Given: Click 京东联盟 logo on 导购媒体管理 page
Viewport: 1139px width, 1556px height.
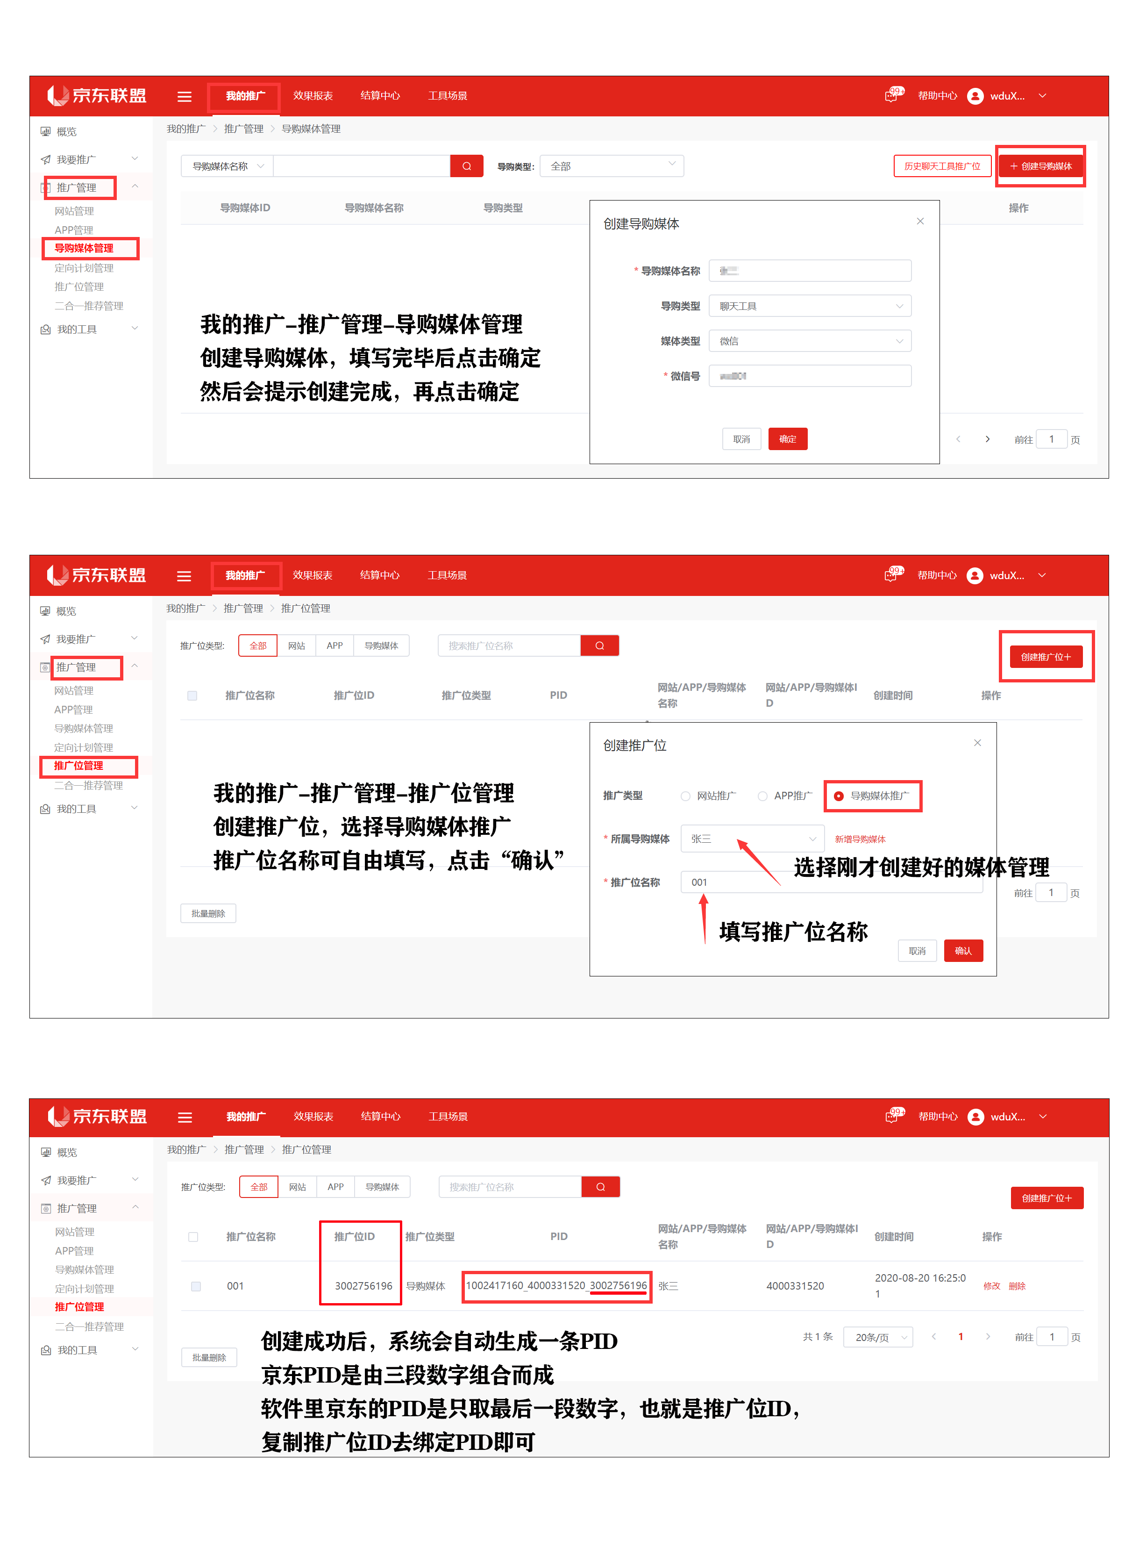Looking at the screenshot, I should tap(97, 96).
